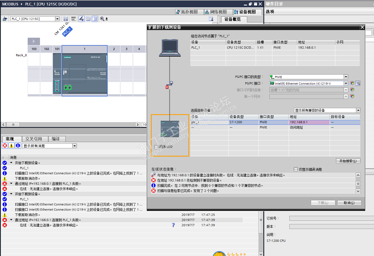Viewport: 374px width, 256px height.
Task: Select the magnifier zoom tool in device view
Action: 102,19
